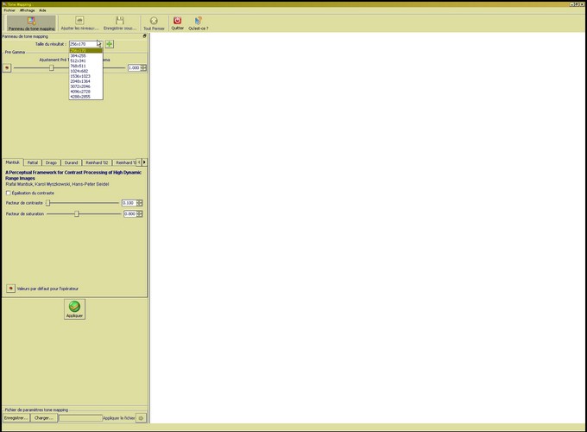This screenshot has height=432, width=587.
Task: Reset Pre Gamma with its default icon
Action: click(7, 67)
